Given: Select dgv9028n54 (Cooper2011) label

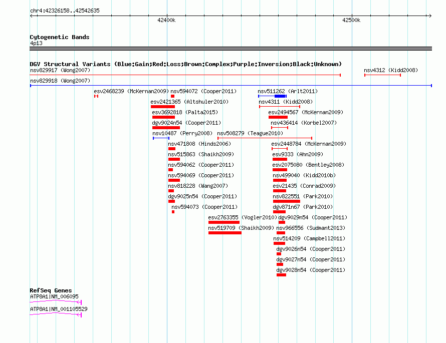Looking at the screenshot, I should [x=311, y=270].
